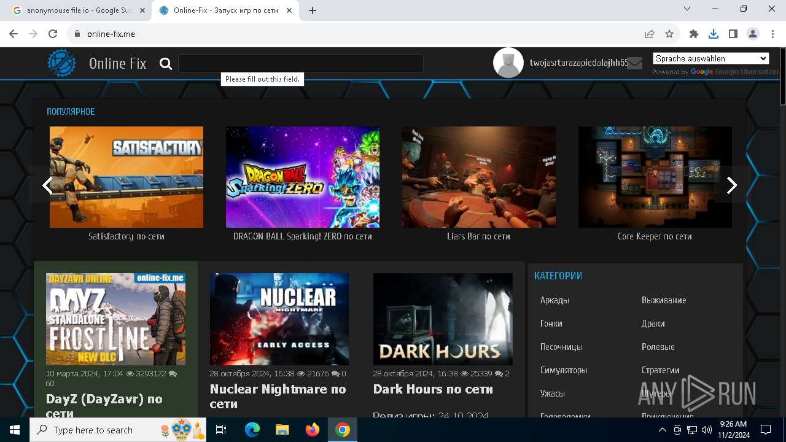Open Task View on the taskbar
This screenshot has height=442, width=786.
pos(221,430)
